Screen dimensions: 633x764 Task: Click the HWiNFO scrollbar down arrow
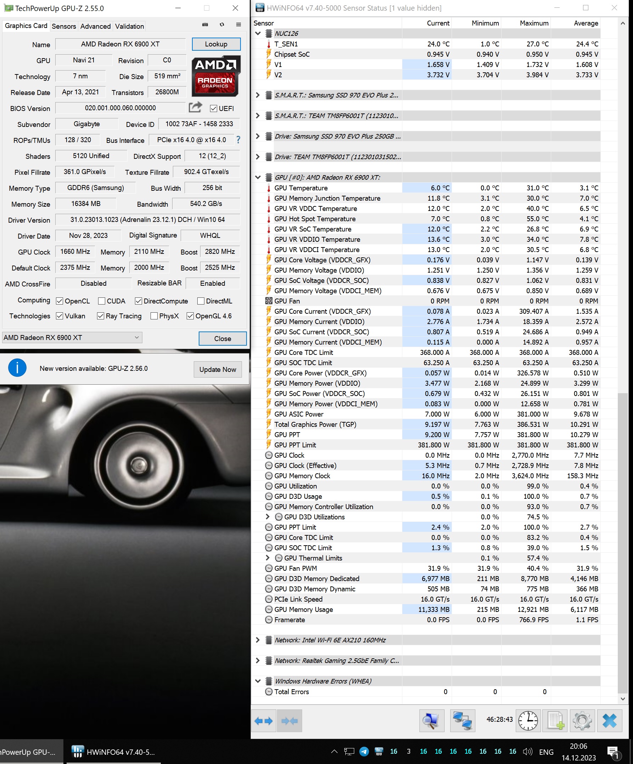tap(622, 698)
